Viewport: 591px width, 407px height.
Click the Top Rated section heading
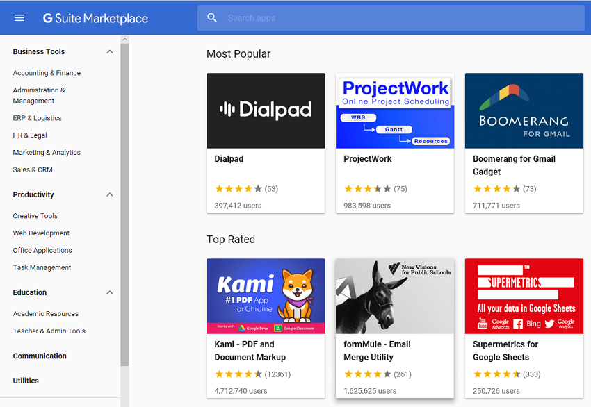(231, 240)
